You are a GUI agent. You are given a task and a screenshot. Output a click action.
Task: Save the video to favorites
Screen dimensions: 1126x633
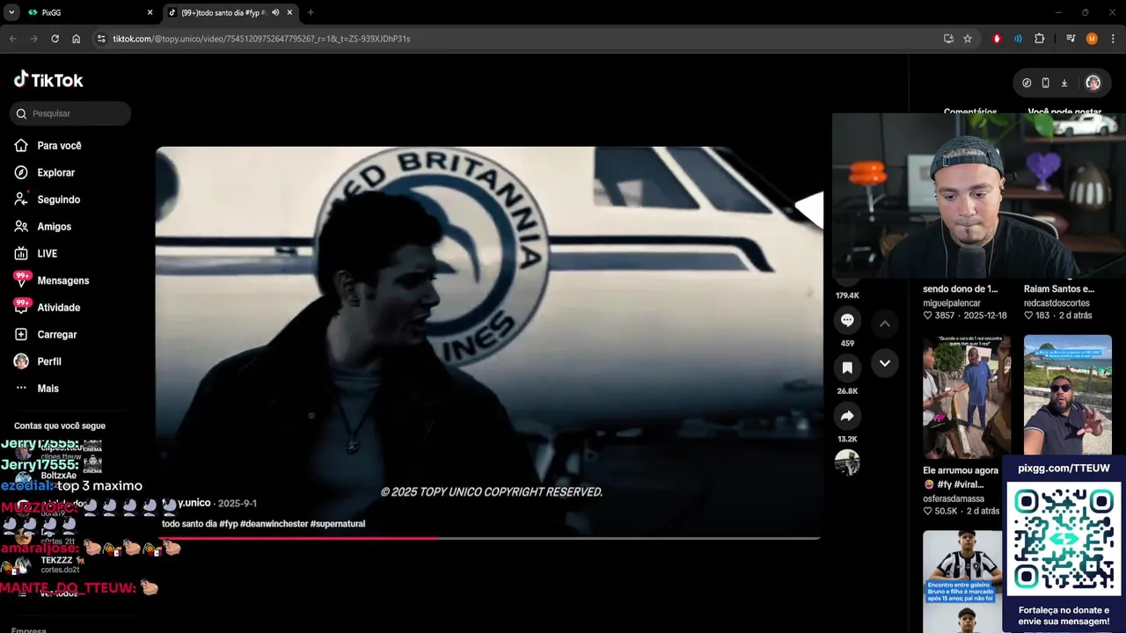click(847, 367)
